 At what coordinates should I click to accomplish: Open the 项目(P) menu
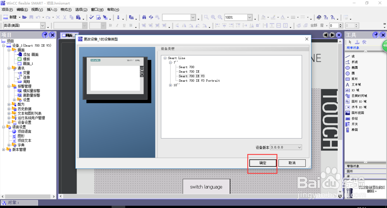7,10
